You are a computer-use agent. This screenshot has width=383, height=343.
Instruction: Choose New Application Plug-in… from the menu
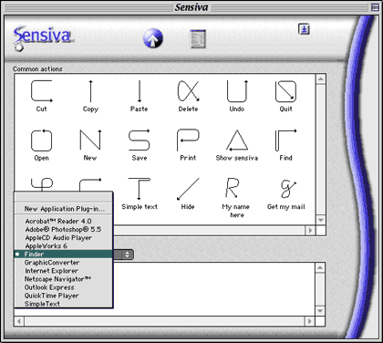tap(64, 209)
